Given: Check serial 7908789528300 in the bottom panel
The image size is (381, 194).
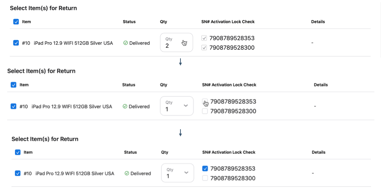Looking at the screenshot, I should (x=205, y=178).
